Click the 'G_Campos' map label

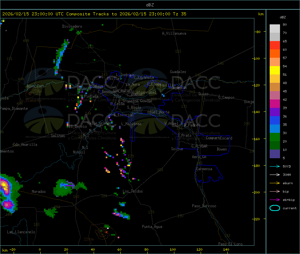[x=227, y=97]
